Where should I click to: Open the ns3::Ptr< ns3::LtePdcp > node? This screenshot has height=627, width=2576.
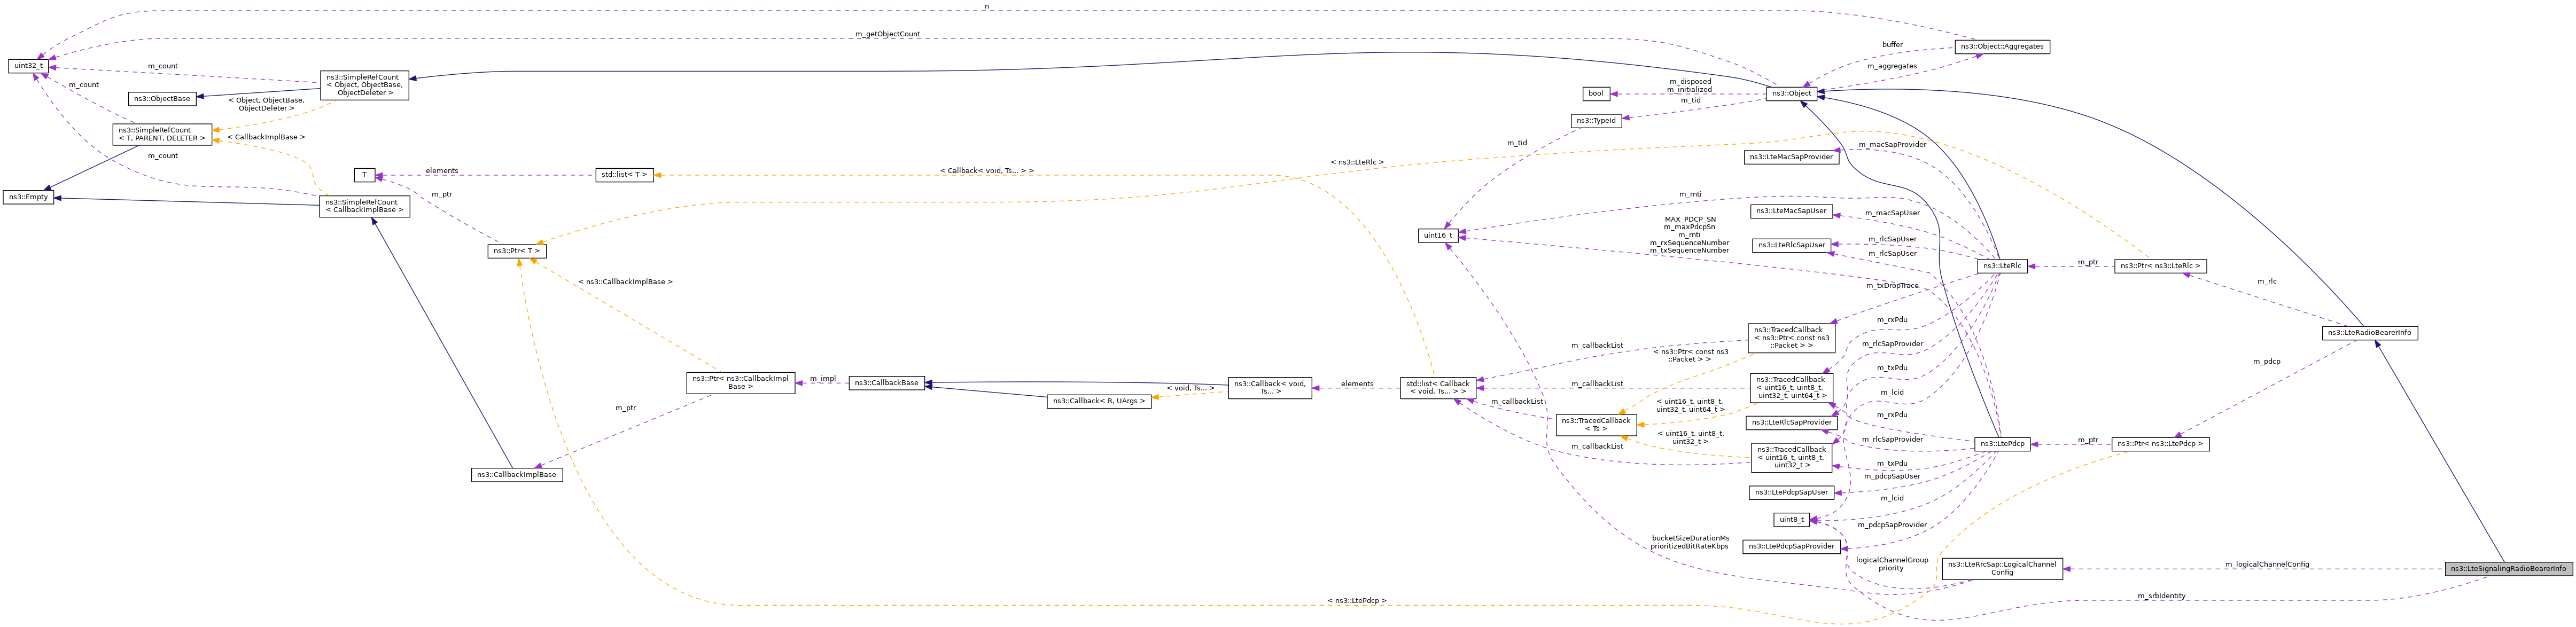[x=2159, y=444]
